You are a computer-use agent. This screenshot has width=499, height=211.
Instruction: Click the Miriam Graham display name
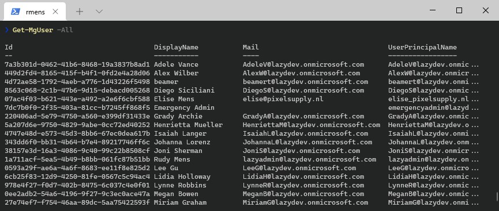[x=180, y=202]
